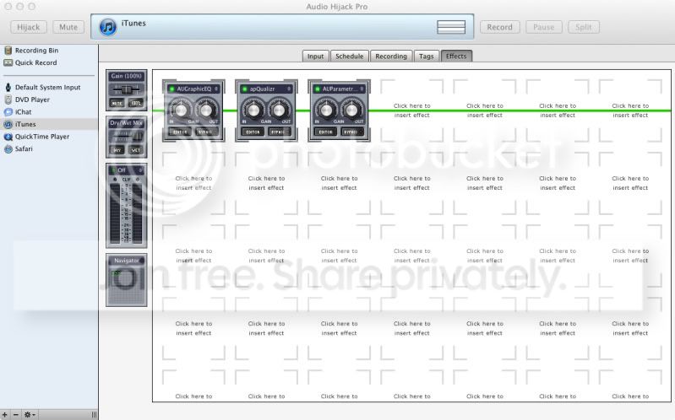Switch to the Schedule tab
The width and height of the screenshot is (675, 420).
point(350,57)
